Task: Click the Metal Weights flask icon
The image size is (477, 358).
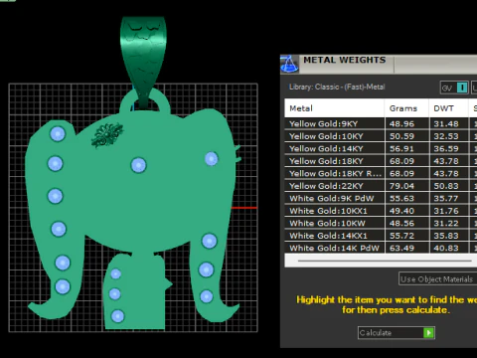Action: coord(289,64)
